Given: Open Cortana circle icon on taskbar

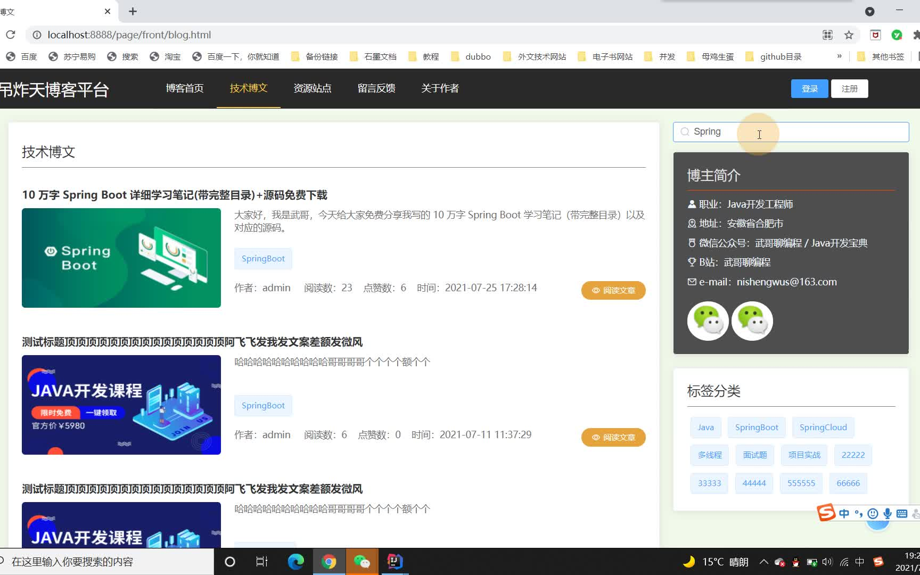Looking at the screenshot, I should (x=230, y=562).
